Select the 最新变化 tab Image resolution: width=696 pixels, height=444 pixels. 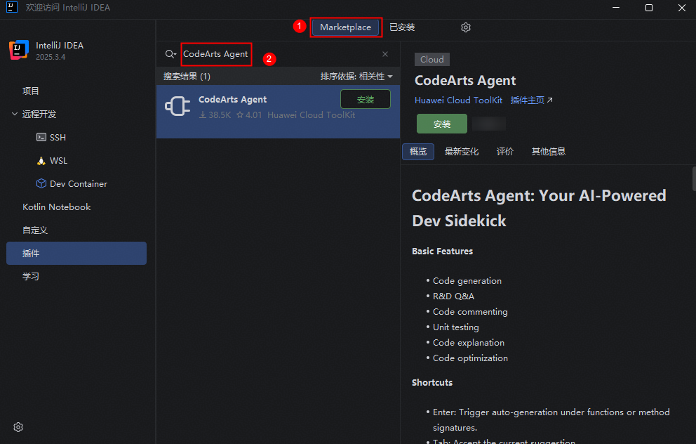[x=461, y=152]
